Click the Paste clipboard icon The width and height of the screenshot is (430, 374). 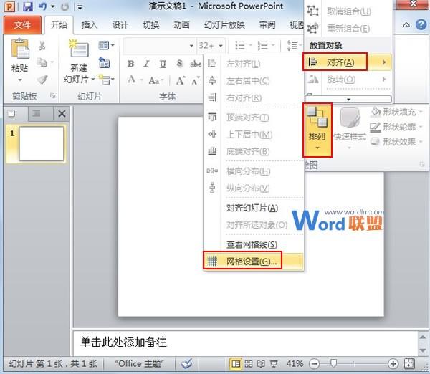pos(20,49)
